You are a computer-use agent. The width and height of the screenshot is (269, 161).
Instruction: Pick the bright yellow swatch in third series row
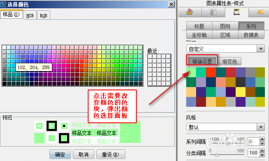coord(241,92)
